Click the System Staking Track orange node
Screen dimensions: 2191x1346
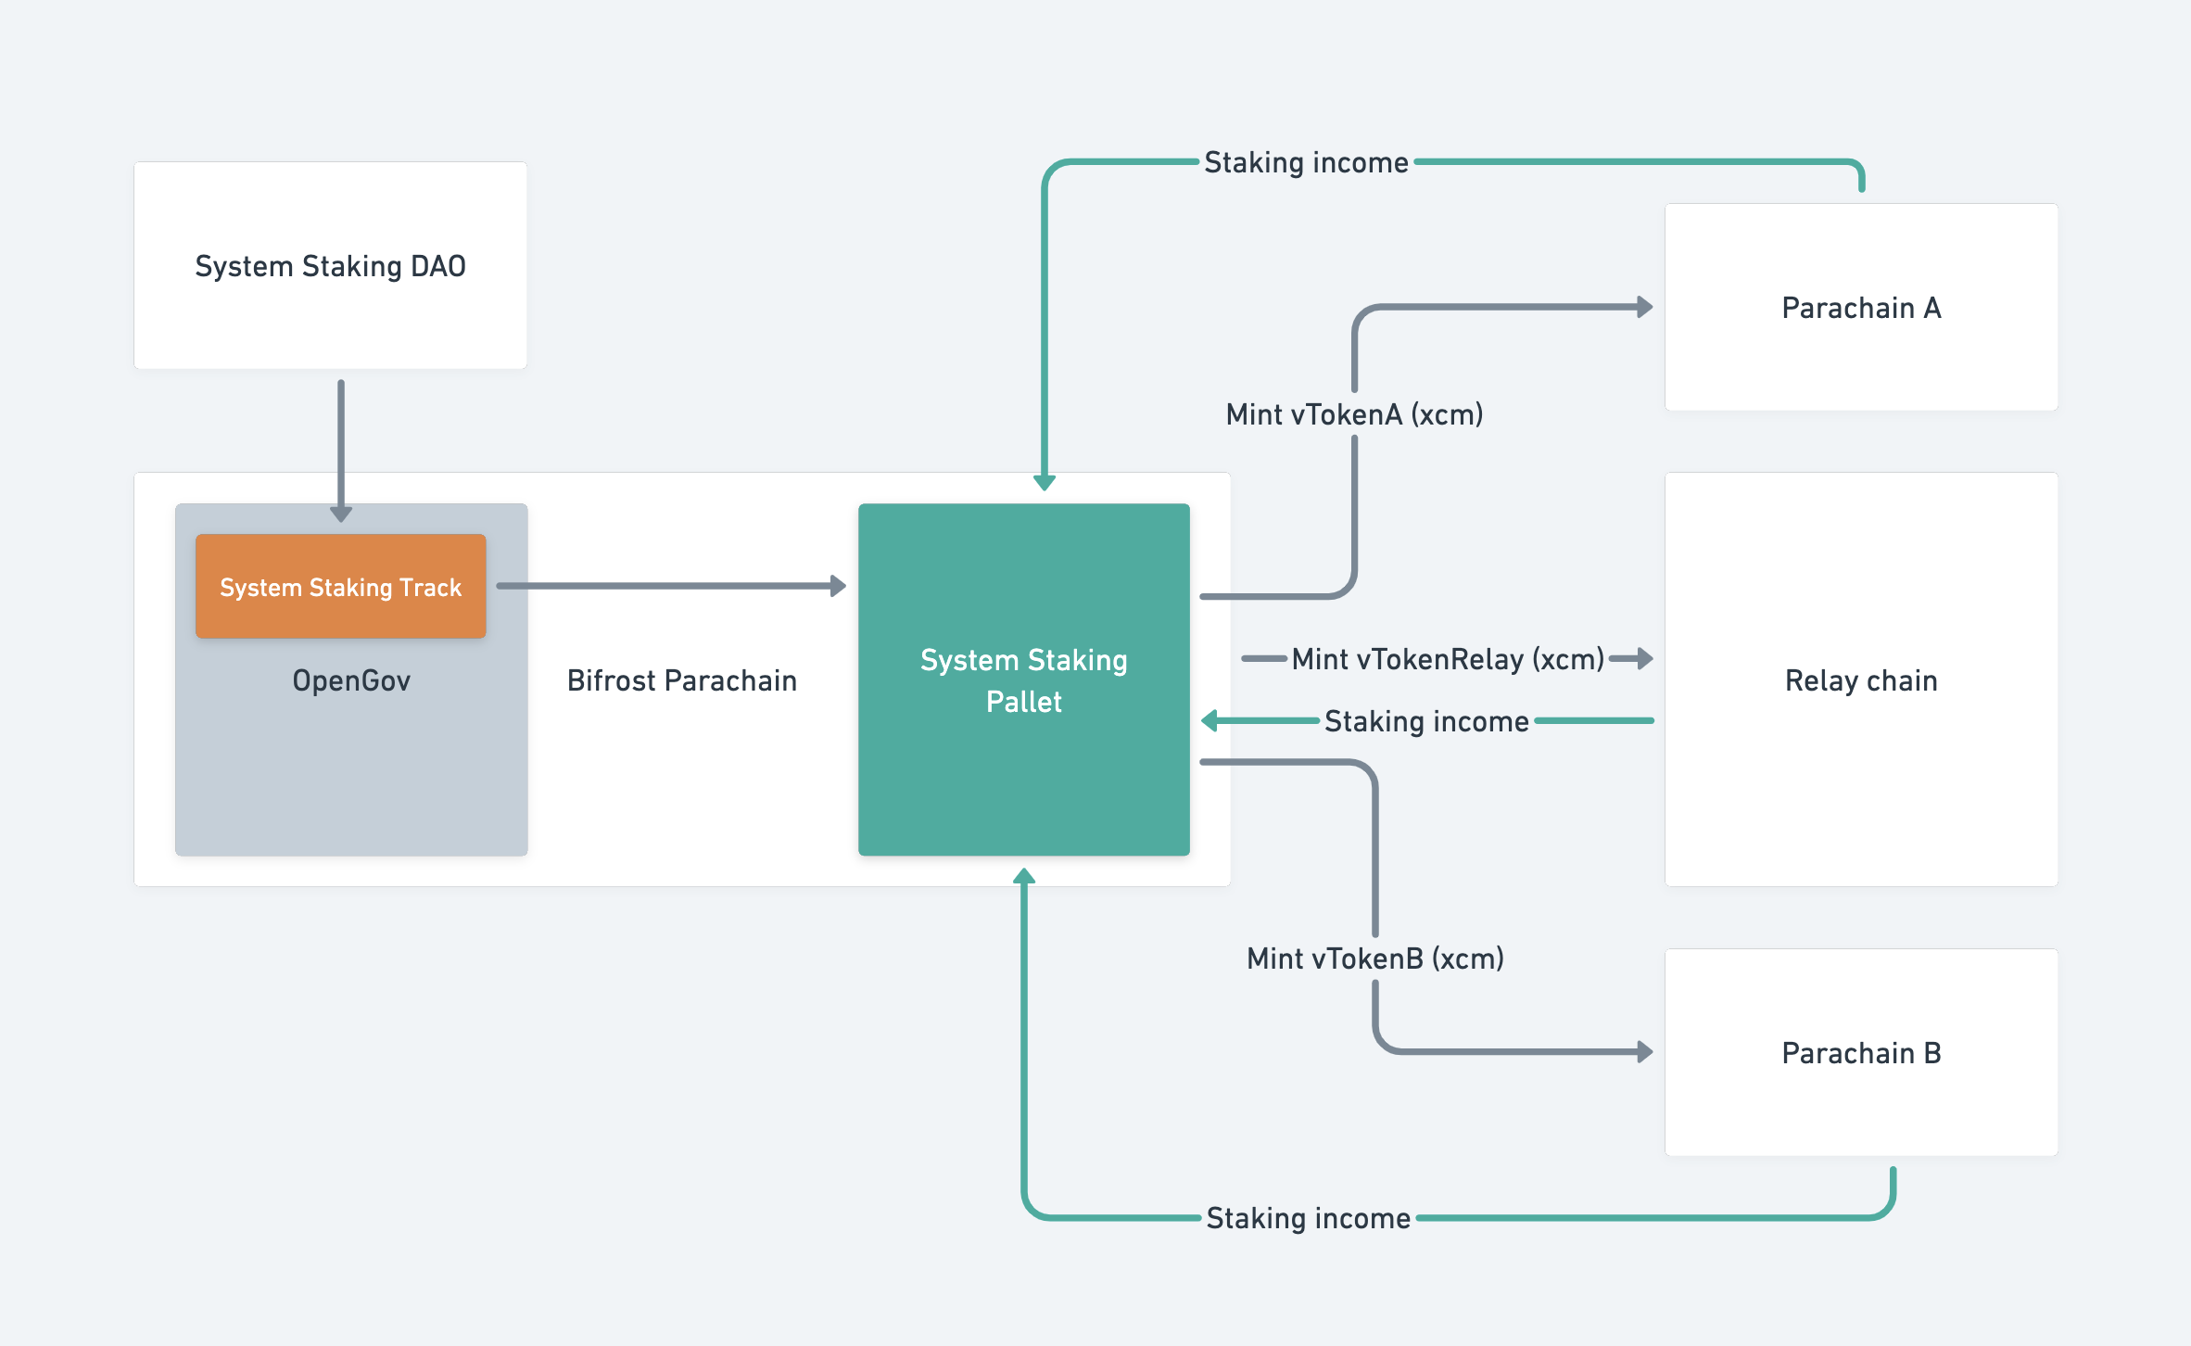click(339, 586)
